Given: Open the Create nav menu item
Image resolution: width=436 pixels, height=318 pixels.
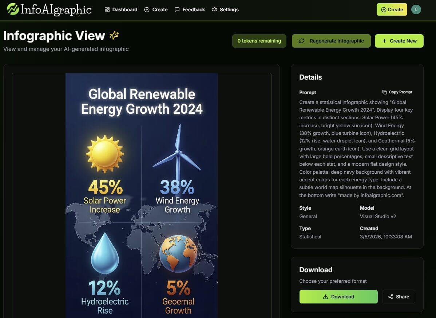Looking at the screenshot, I should [156, 9].
